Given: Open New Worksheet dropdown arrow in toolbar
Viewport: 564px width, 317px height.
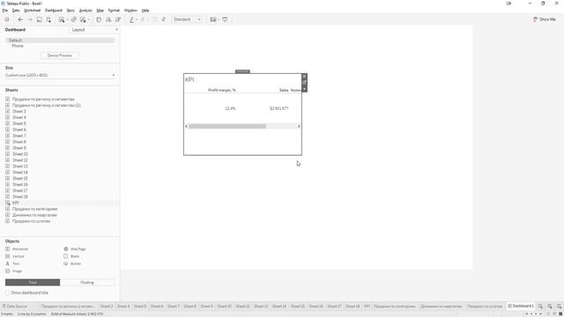Looking at the screenshot, I should tap(67, 19).
